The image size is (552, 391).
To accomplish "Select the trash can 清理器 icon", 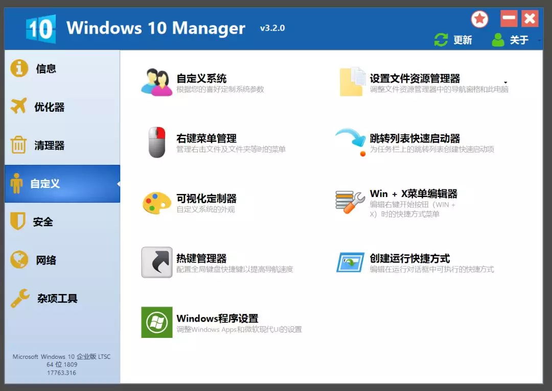I will [x=18, y=144].
